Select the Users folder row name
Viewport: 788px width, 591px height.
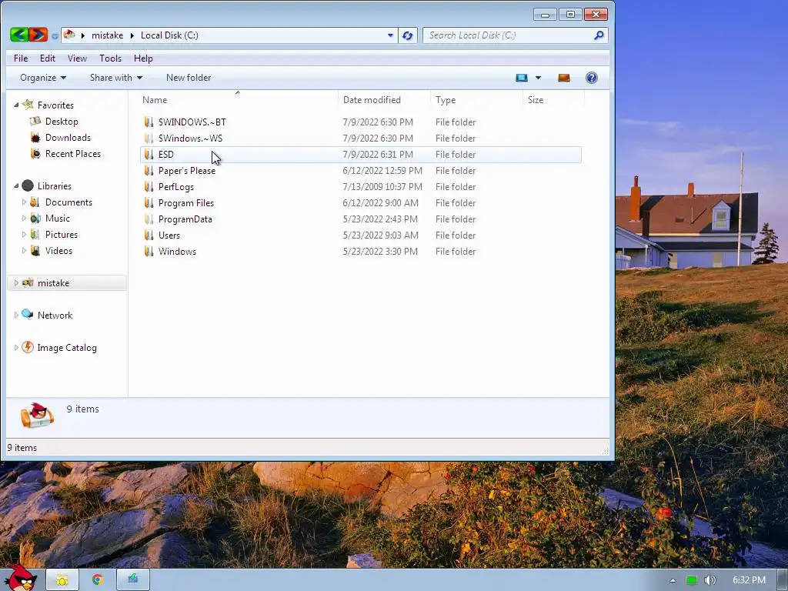169,235
